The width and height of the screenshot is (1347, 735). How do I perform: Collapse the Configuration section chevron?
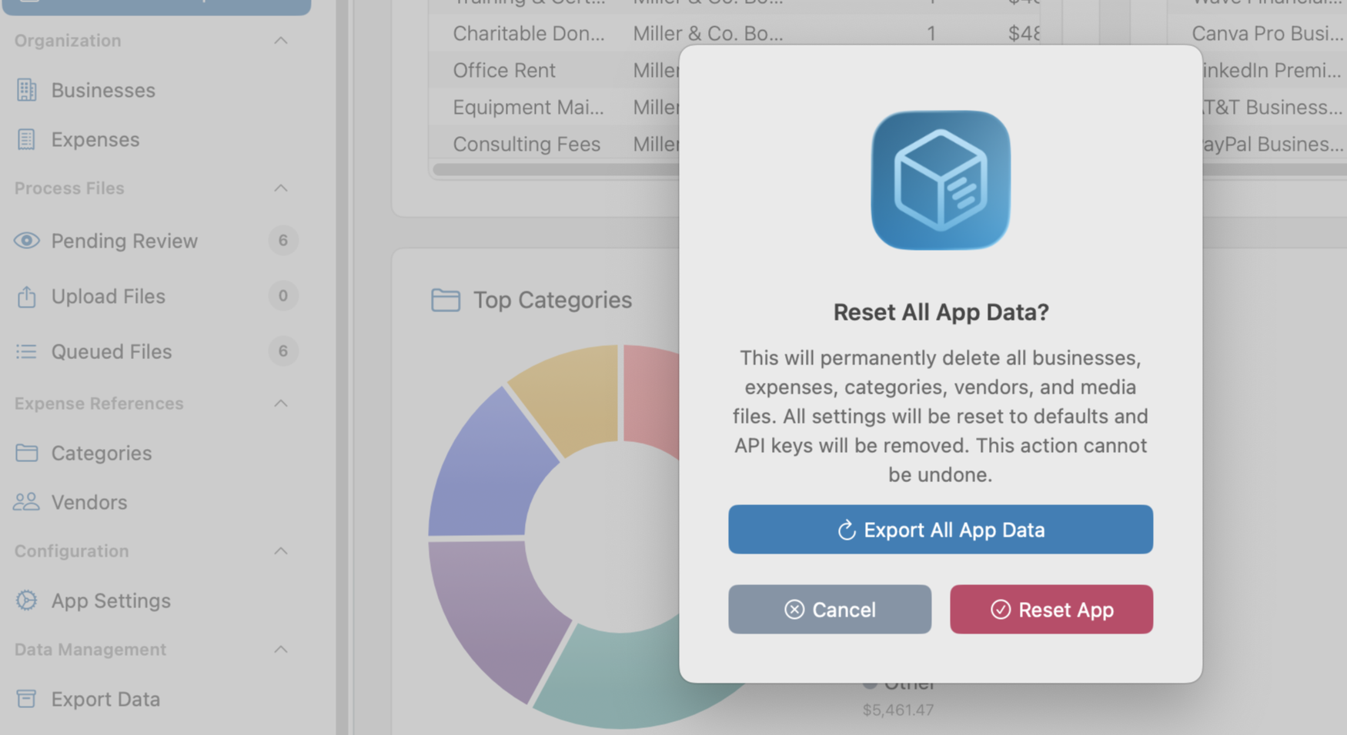click(x=281, y=551)
